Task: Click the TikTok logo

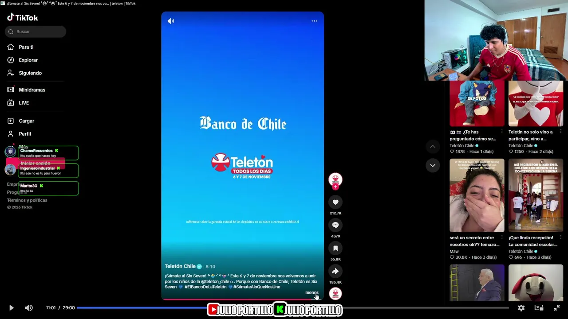Action: point(23,17)
